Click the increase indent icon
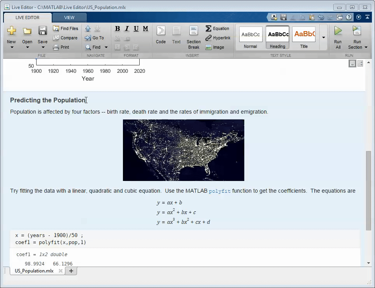This screenshot has height=288, width=375. [127, 47]
